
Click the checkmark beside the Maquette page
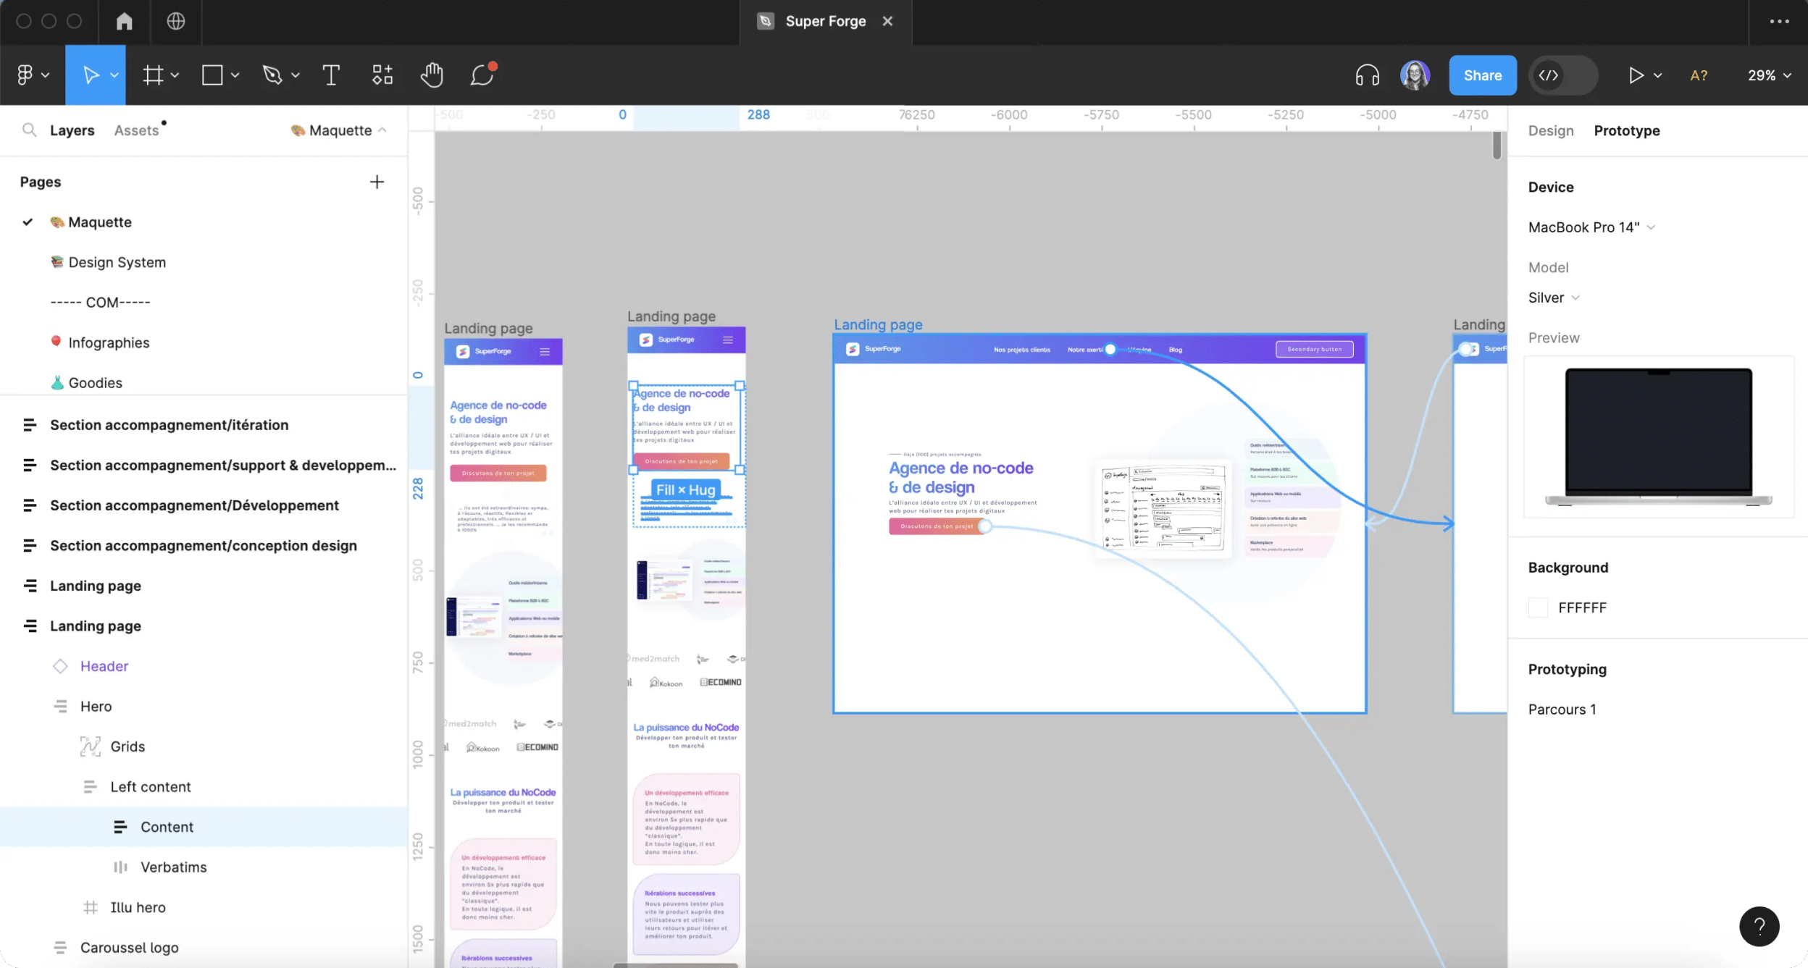point(28,222)
